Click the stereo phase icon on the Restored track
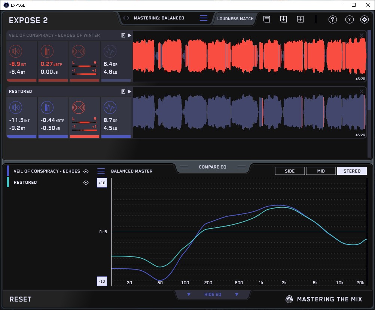Screen dimensions: 375x310 pyautogui.click(x=79, y=108)
